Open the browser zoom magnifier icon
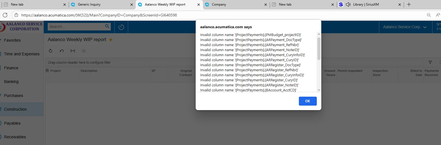 coord(429,15)
